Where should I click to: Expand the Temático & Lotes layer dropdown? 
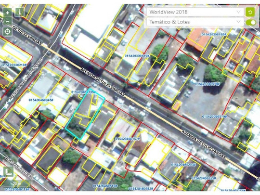195,22
